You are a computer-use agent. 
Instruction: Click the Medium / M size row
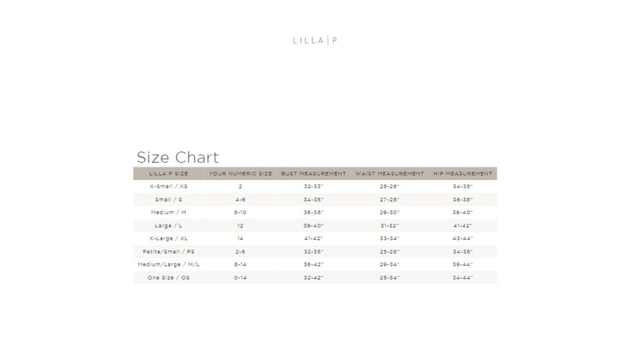click(169, 212)
